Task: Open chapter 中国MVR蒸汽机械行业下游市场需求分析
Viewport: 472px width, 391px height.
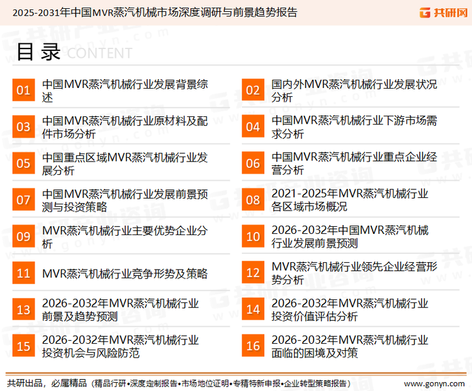Action: pos(354,127)
